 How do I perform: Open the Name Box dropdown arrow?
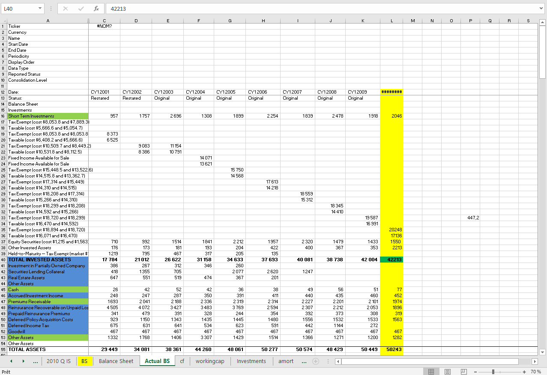pyautogui.click(x=40, y=9)
